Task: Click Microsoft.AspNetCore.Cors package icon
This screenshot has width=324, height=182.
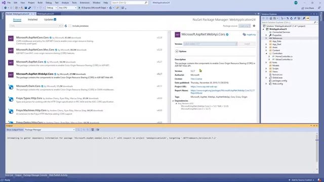Action: 11,38
